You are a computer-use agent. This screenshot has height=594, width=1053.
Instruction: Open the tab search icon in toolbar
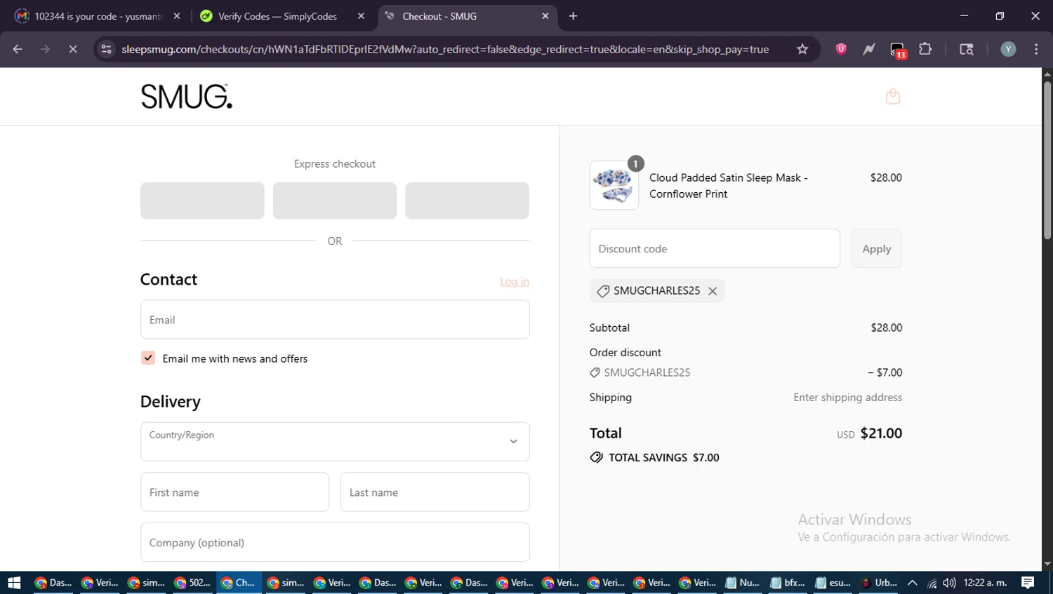point(967,49)
